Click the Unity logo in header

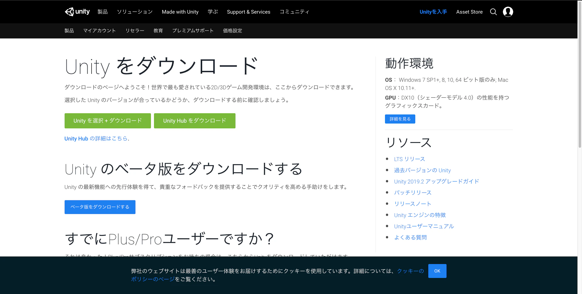pyautogui.click(x=77, y=12)
